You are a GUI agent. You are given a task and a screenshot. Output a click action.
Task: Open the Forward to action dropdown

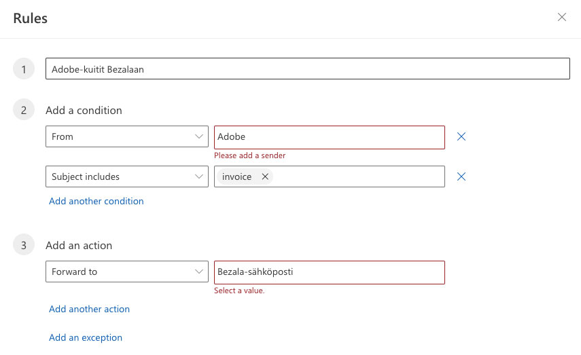tap(127, 272)
